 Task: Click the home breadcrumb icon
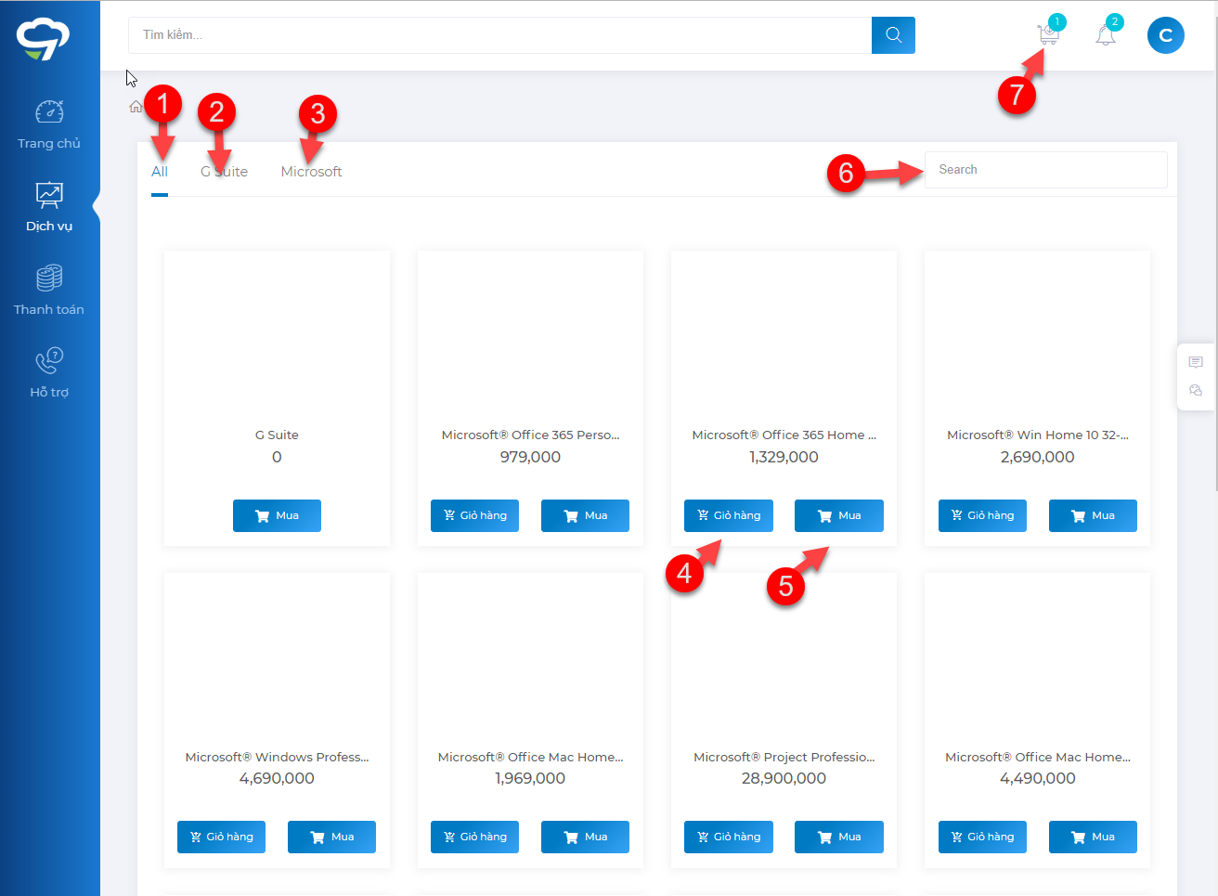click(136, 107)
